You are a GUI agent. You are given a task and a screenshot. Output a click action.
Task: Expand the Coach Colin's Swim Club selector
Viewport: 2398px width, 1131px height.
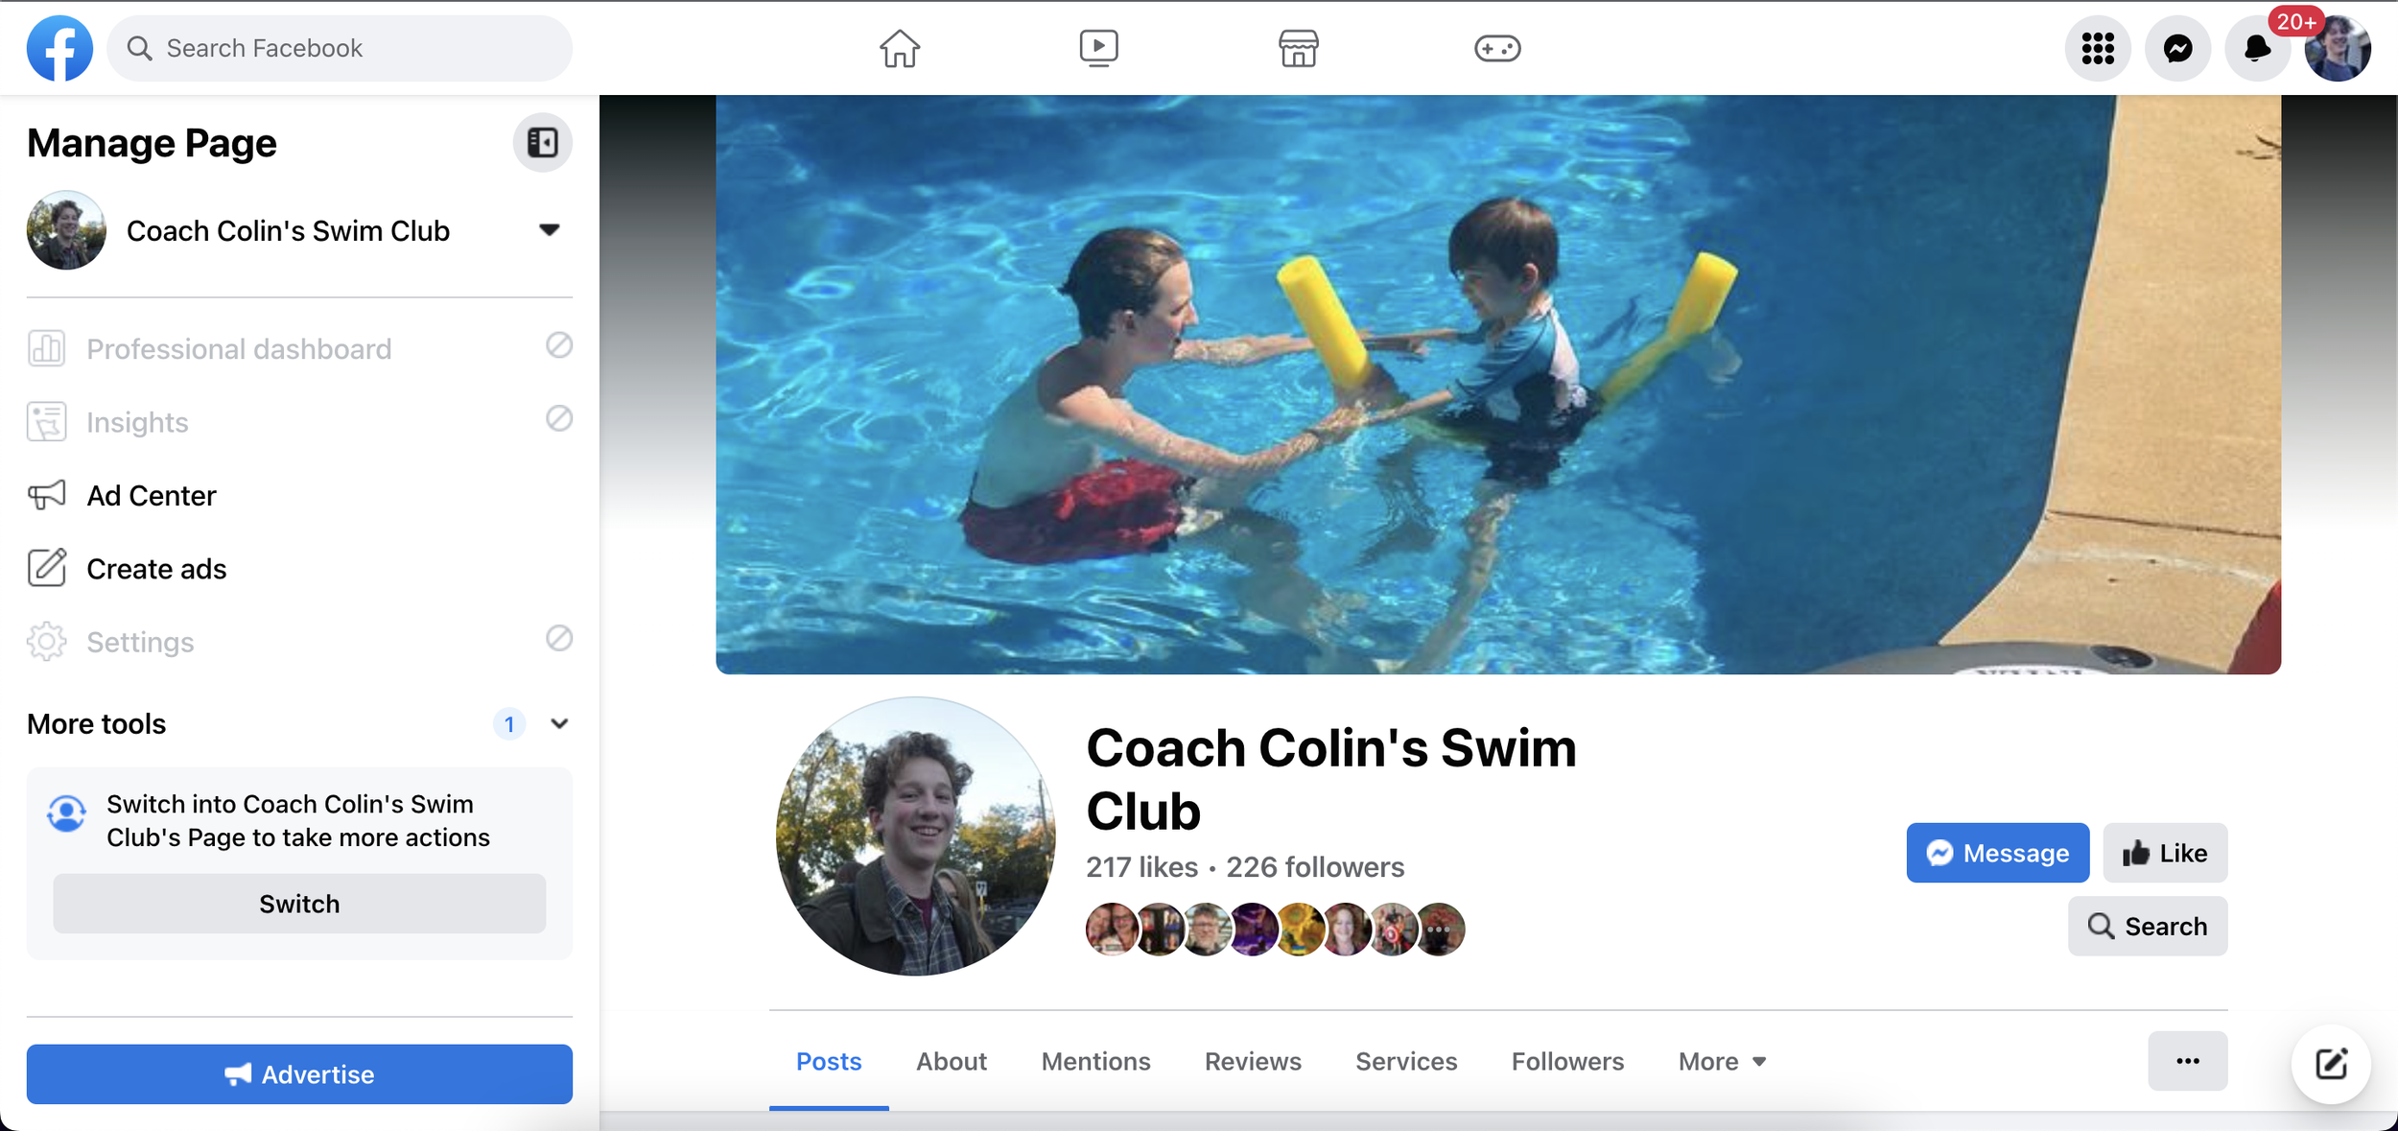[x=549, y=230]
